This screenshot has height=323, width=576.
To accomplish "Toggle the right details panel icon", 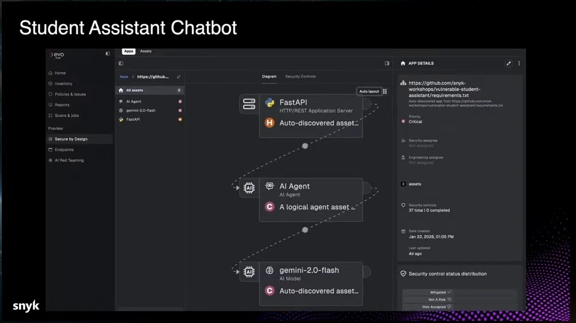I will pos(387,63).
